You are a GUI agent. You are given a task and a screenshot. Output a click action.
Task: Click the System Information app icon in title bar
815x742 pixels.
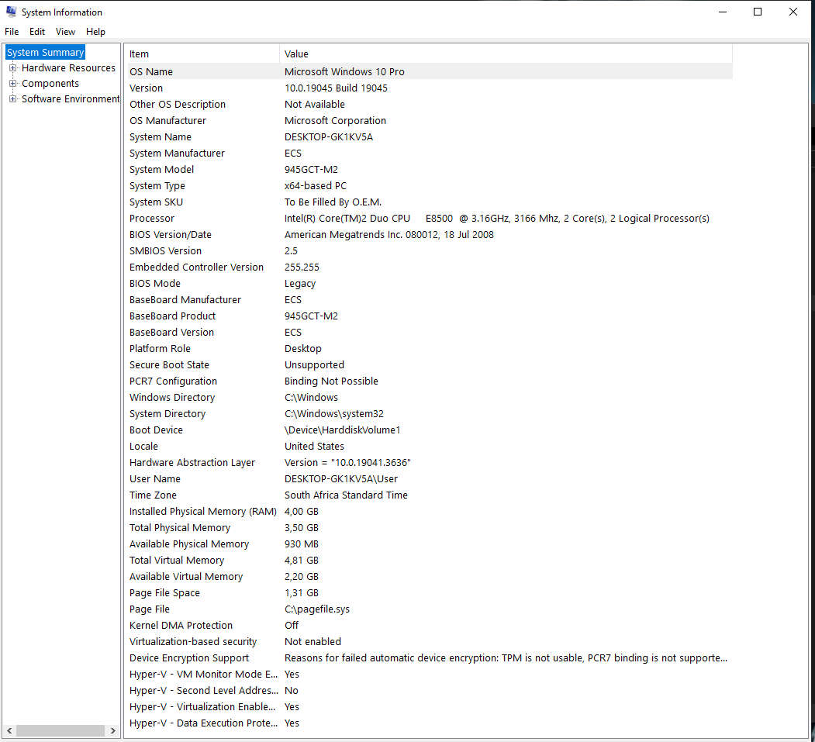pyautogui.click(x=11, y=12)
